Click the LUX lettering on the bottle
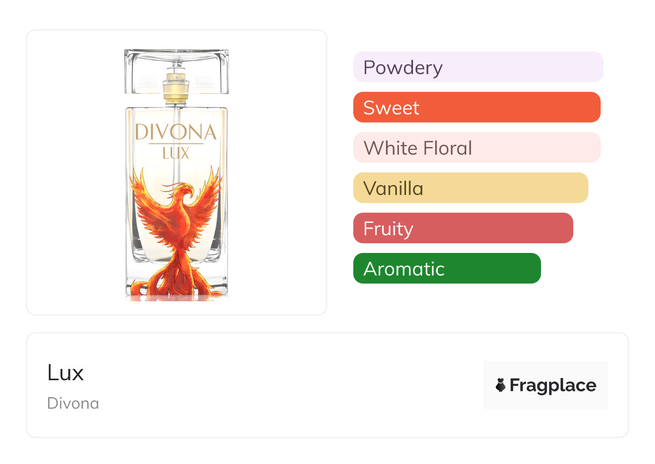655x464 pixels. pos(176,154)
